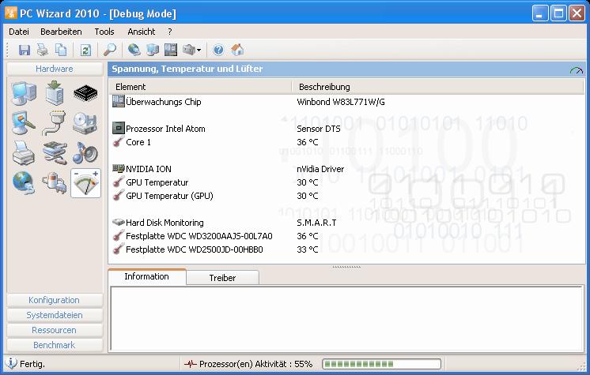Select the stacked Devices peripherals icon
This screenshot has width=590, height=375.
coord(55,153)
